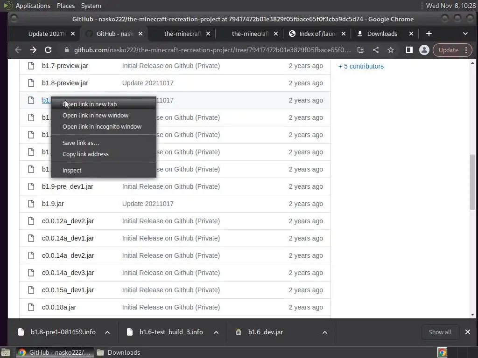The image size is (478, 358).
Task: Expand options for b1.6-test_build_3.info download
Action: tap(216, 332)
